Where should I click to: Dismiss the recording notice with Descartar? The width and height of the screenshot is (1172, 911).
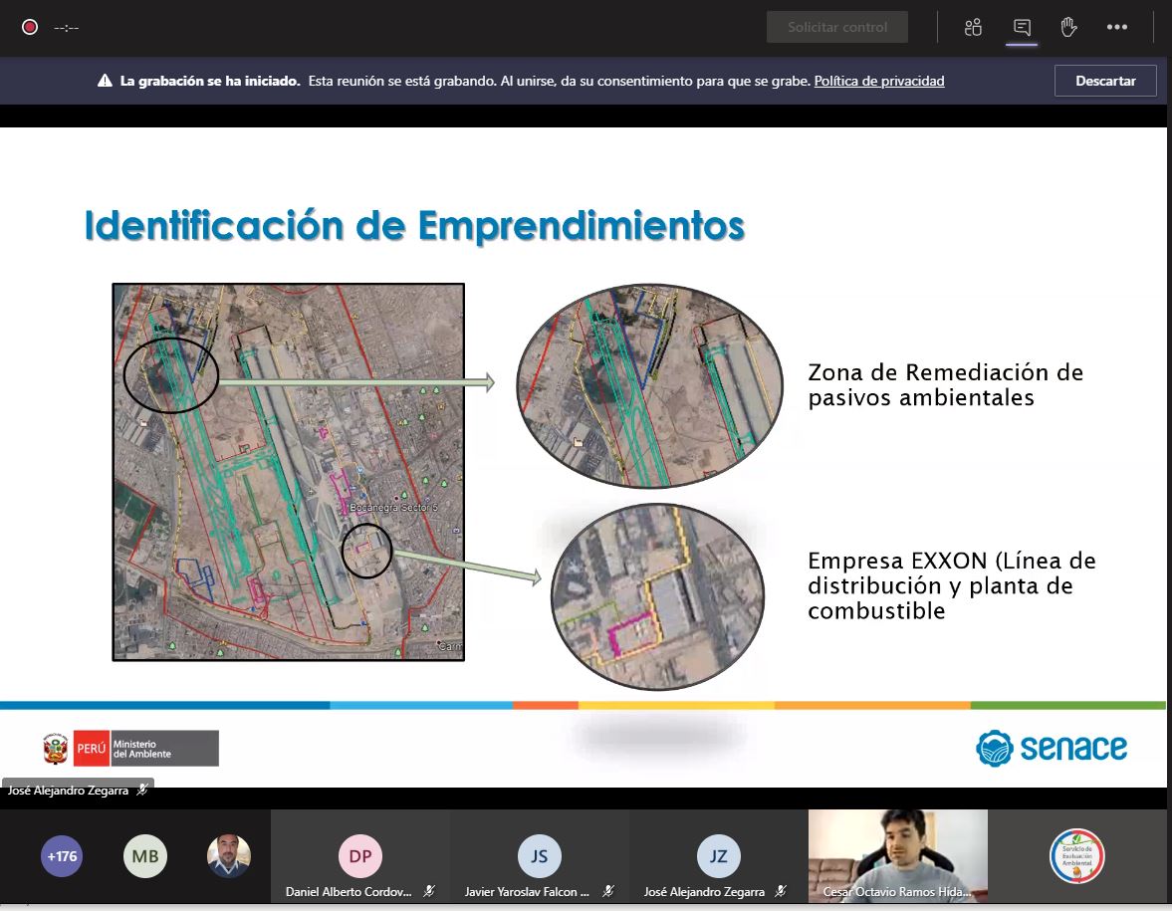tap(1105, 81)
